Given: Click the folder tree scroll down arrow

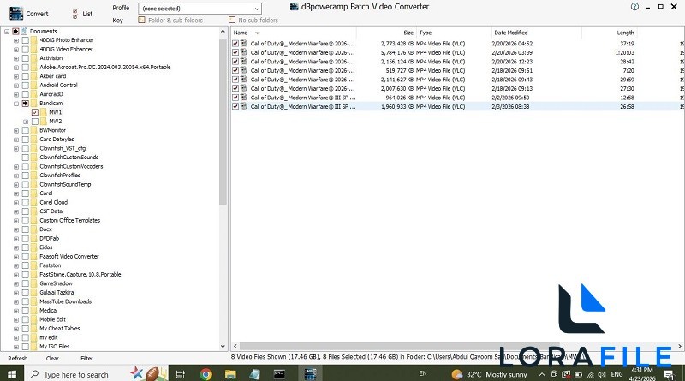Looking at the screenshot, I should coord(223,347).
